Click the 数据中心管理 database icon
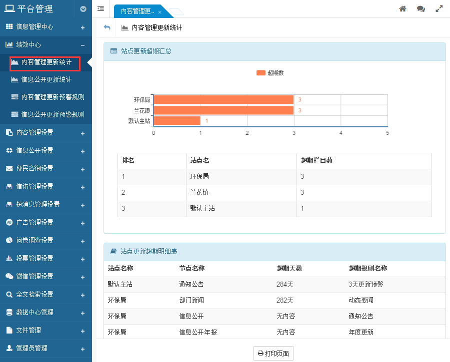The height and width of the screenshot is (362, 450). (x=9, y=312)
